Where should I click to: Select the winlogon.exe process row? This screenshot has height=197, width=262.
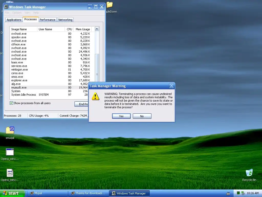point(51,70)
